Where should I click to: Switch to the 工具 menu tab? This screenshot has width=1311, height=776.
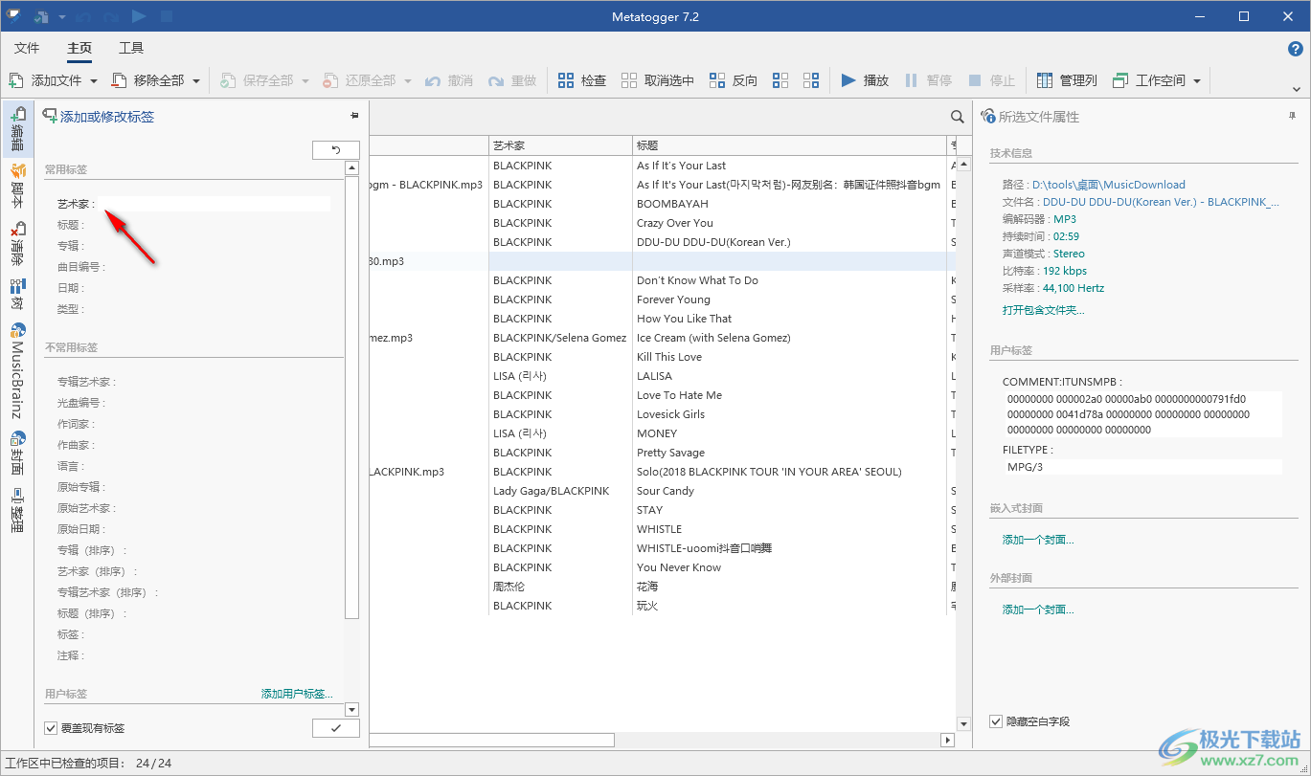click(x=131, y=48)
